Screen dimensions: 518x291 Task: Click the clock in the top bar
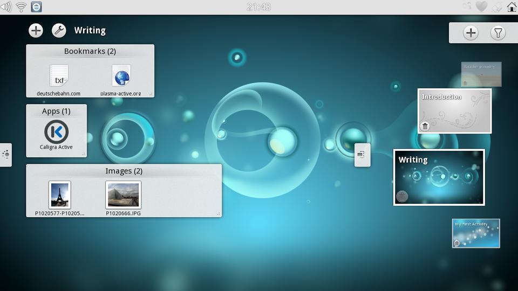point(259,7)
